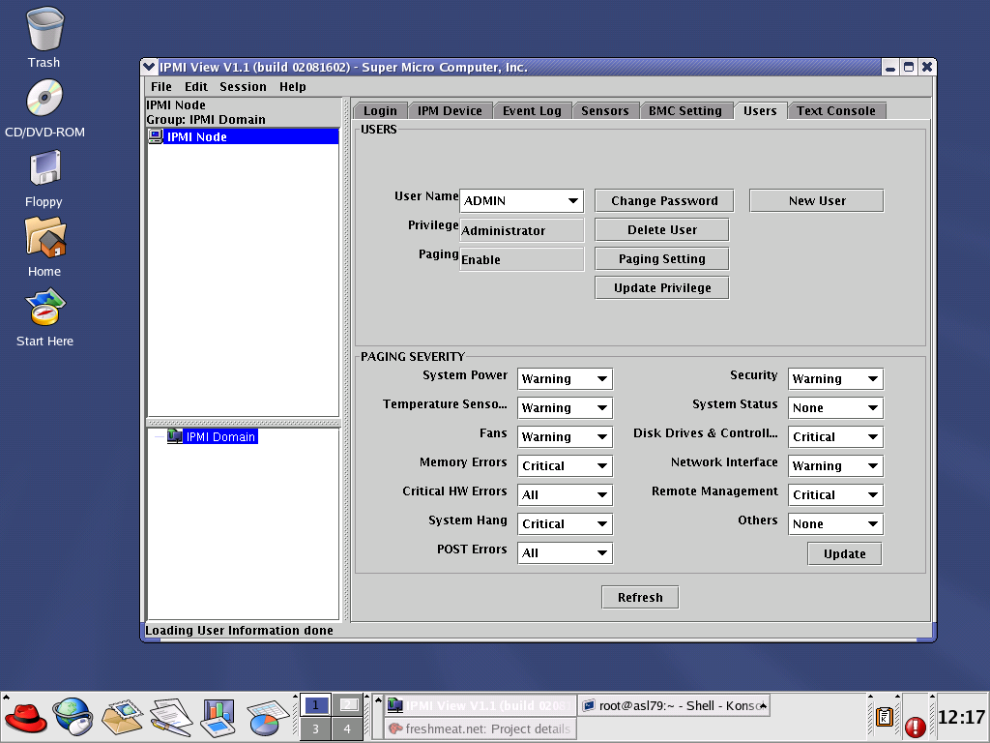Click the Change Password button
The image size is (990, 743).
point(664,201)
